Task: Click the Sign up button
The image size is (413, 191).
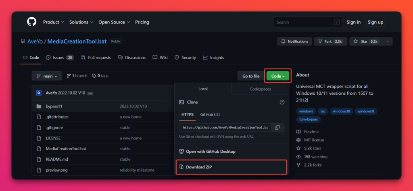Action: tap(375, 22)
